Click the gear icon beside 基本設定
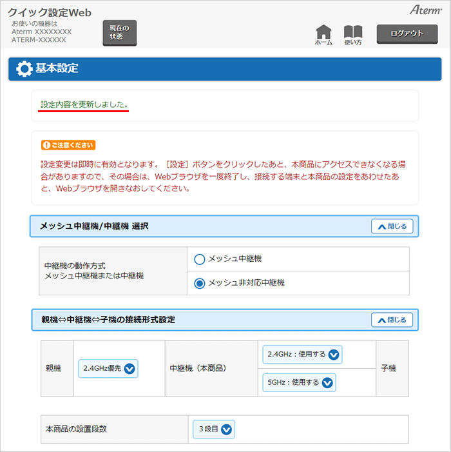Screen dimensions: 451x452 click(24, 68)
